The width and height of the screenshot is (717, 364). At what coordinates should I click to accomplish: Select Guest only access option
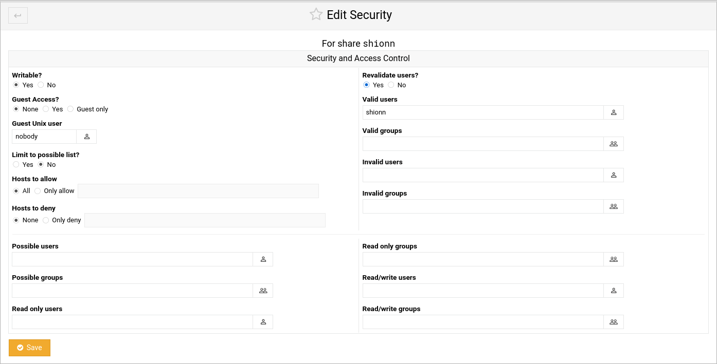point(70,109)
